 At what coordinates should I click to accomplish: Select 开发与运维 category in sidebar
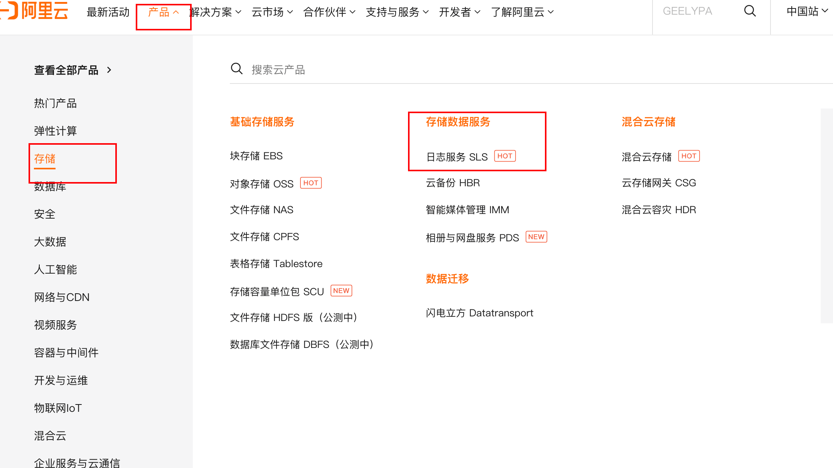tap(61, 380)
